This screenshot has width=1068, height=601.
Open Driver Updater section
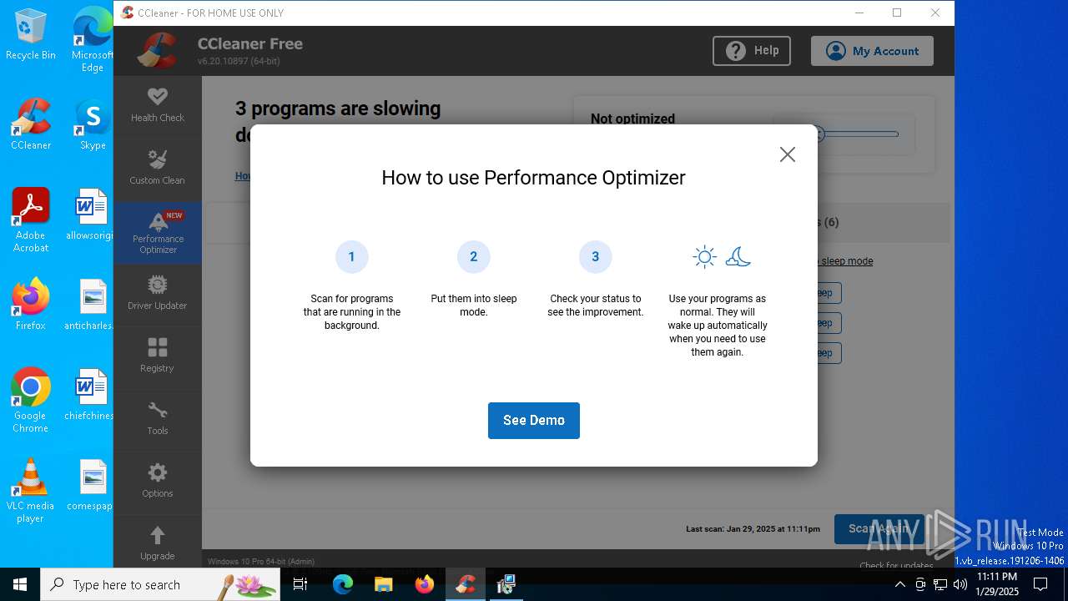pos(157,294)
